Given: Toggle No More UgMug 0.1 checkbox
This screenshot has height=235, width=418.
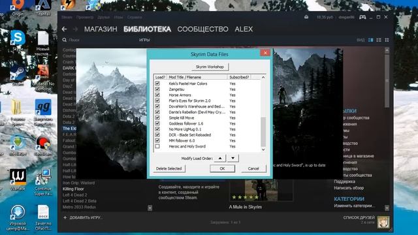Looking at the screenshot, I should pyautogui.click(x=157, y=129).
